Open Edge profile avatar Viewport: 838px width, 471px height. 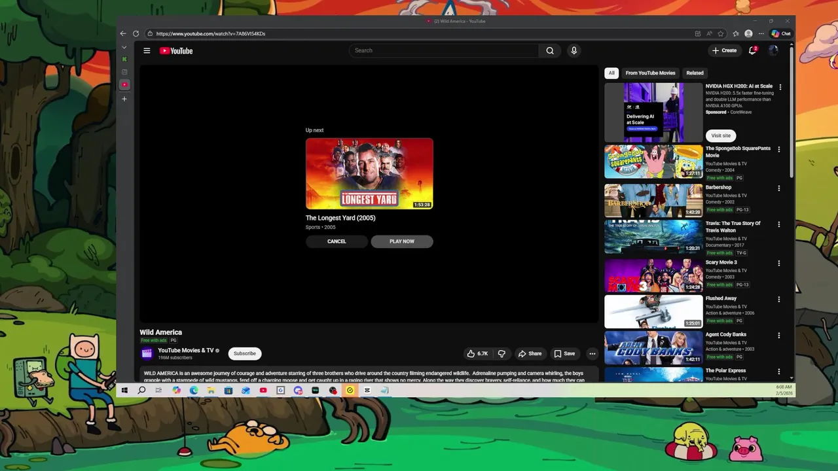[x=748, y=33]
